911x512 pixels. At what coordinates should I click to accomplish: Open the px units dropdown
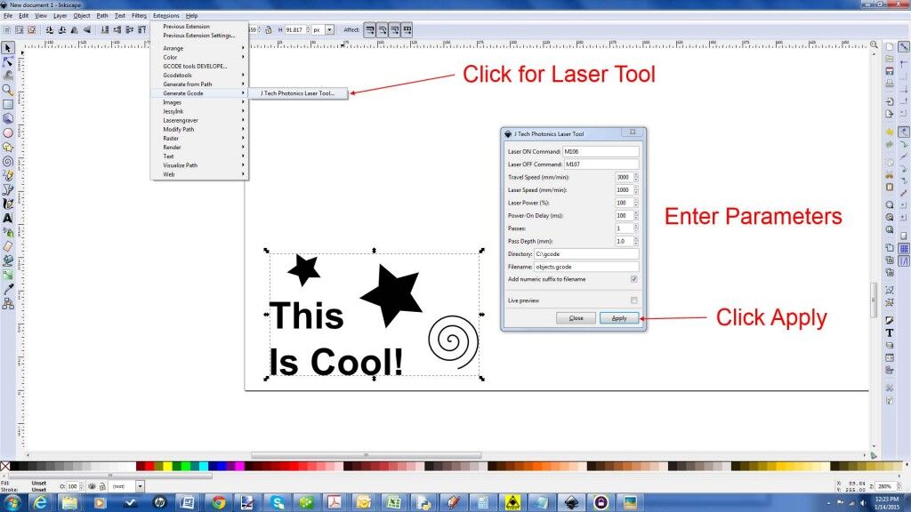click(x=329, y=29)
